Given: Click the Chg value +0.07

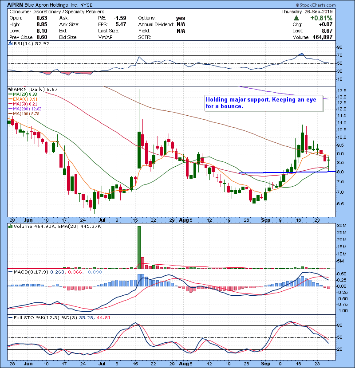Looking at the screenshot, I should (x=326, y=24).
